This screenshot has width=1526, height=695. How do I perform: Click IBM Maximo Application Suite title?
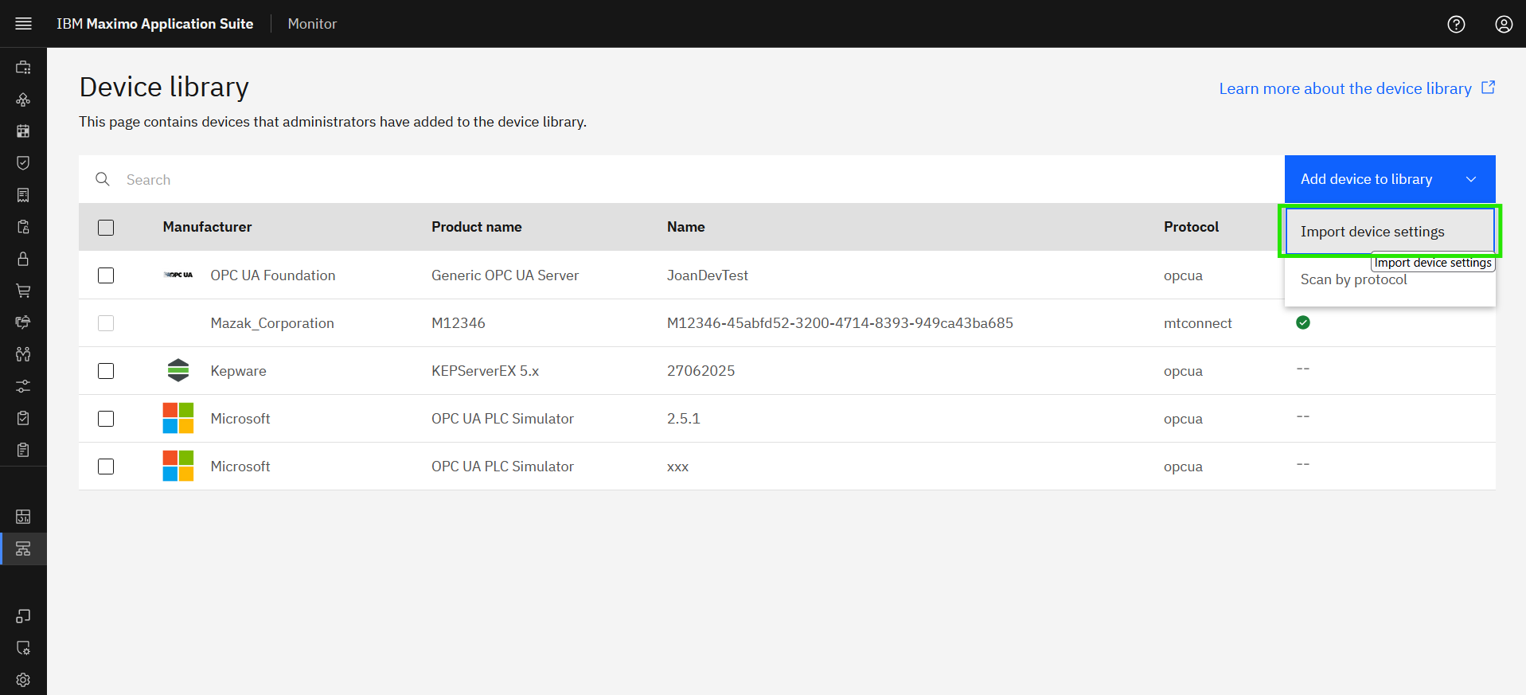pyautogui.click(x=154, y=24)
